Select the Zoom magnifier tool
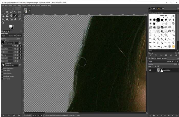179x117 pixels. (3, 23)
